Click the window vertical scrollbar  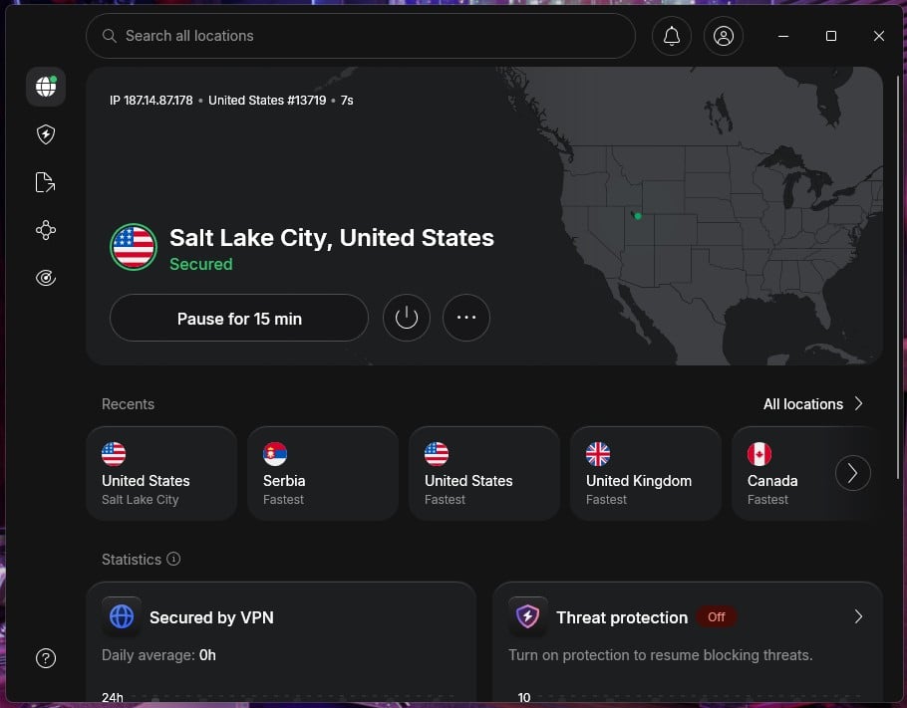point(898,278)
